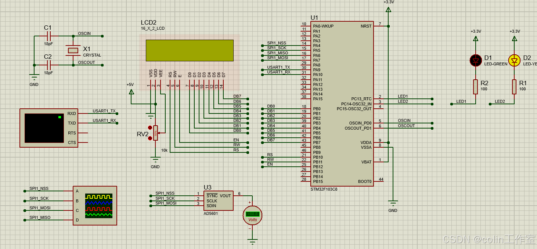Click the +5V power terminal arrow

[131, 91]
